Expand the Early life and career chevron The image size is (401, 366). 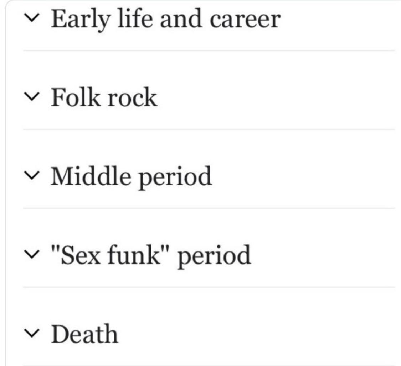[x=32, y=18]
